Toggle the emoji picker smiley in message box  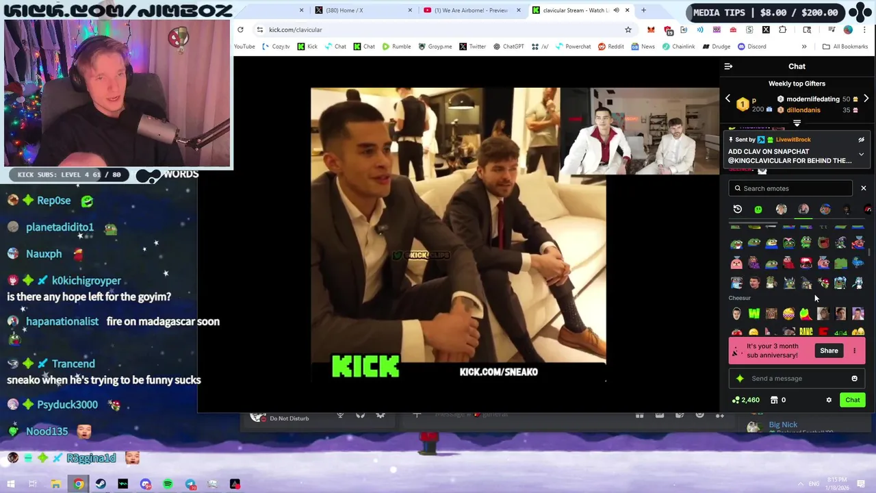coord(854,378)
